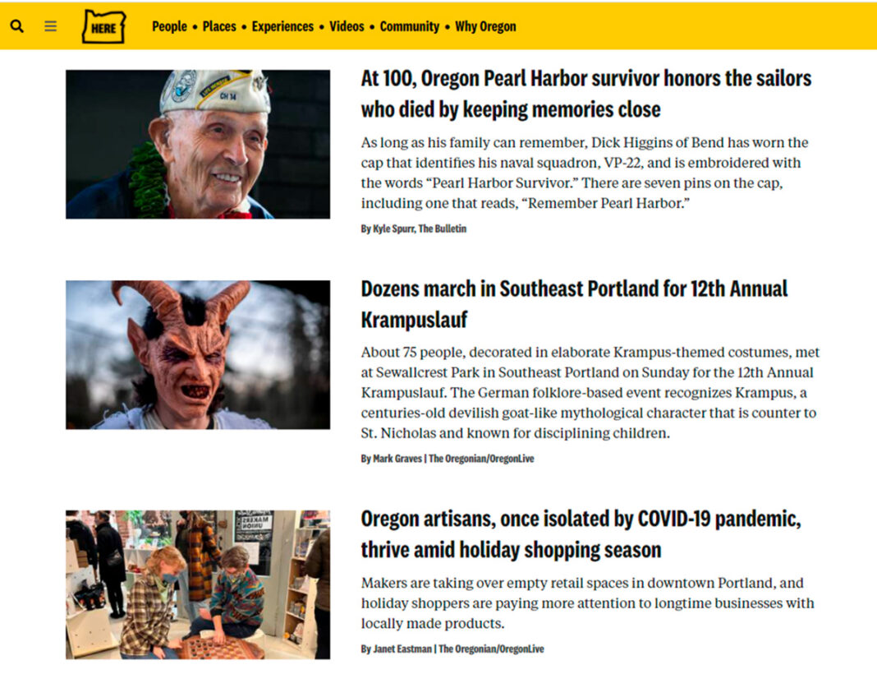Click the Sewallcrest Park Krampus summary paragraph

(590, 393)
